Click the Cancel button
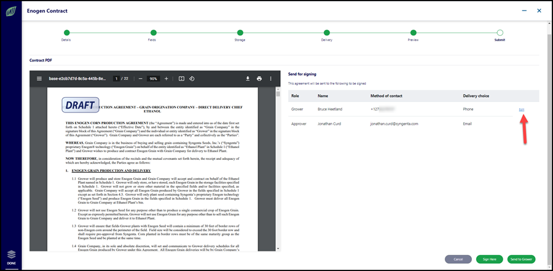Screen dimensions: 553x271 (458, 259)
